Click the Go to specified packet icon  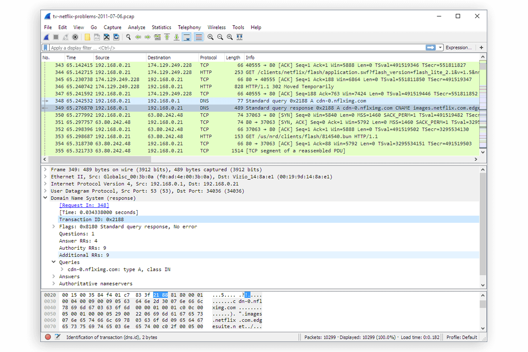pyautogui.click(x=157, y=37)
